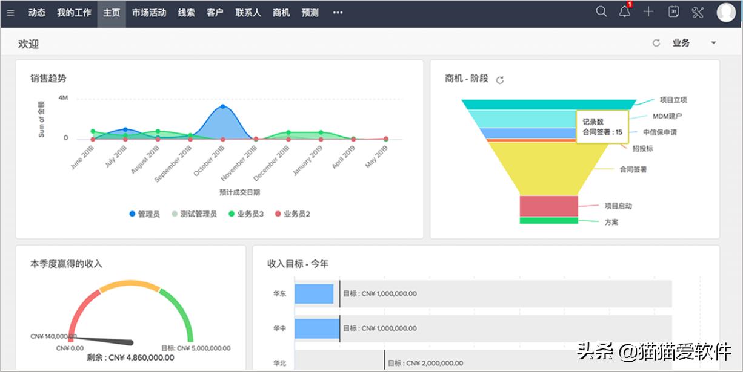743x372 pixels.
Task: Refresh the dashboard with the circular arrow icon
Action: [657, 43]
